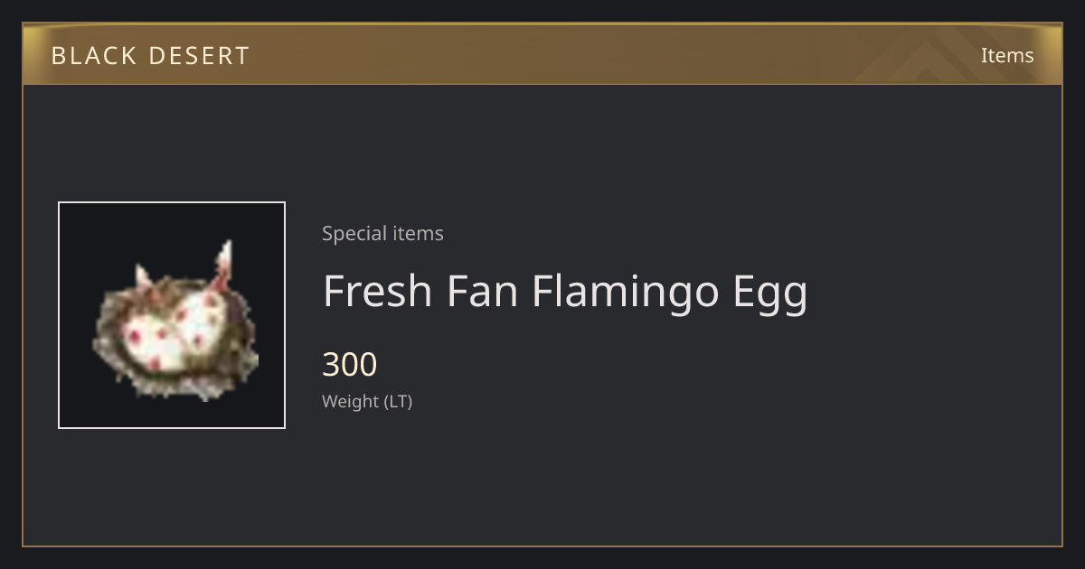
Task: Click the (LT) unit text
Action: coord(399,401)
